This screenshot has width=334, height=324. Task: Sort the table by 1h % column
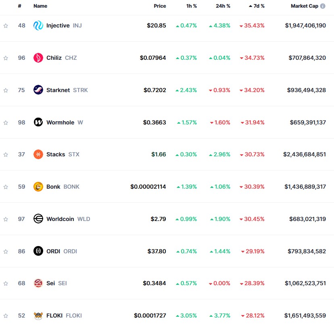(191, 6)
